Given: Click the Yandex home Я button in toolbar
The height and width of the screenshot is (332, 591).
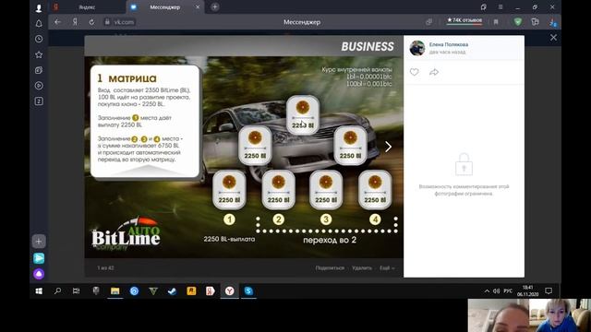Looking at the screenshot, I should pyautogui.click(x=75, y=22).
